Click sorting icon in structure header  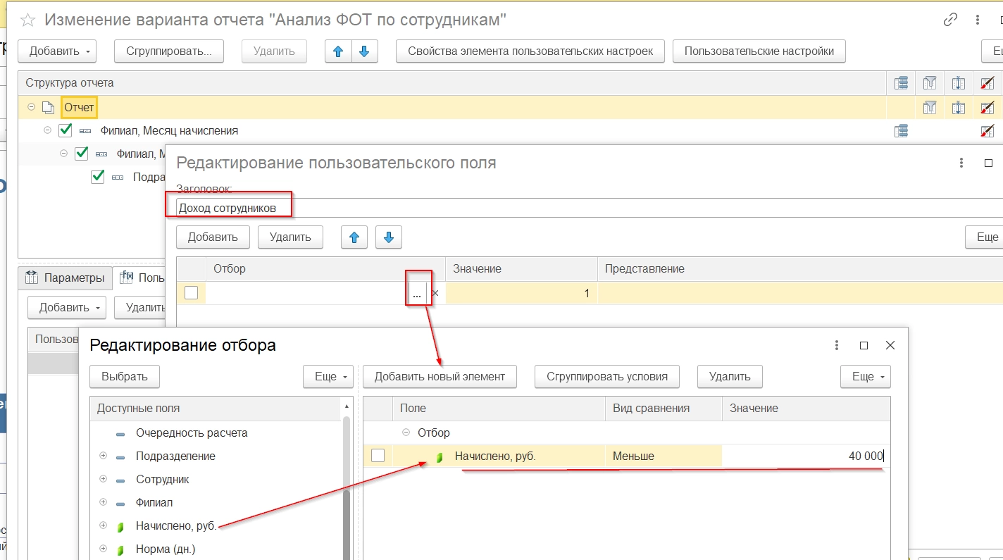click(959, 83)
